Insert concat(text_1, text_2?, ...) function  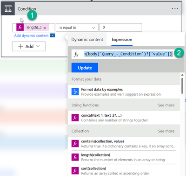[x=124, y=118]
